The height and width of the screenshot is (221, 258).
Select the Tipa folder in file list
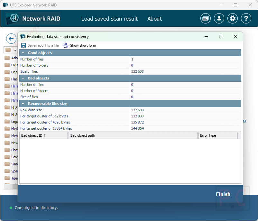click(11, 178)
